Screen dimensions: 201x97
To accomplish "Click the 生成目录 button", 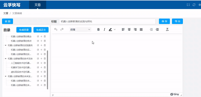I will click(x=24, y=30).
